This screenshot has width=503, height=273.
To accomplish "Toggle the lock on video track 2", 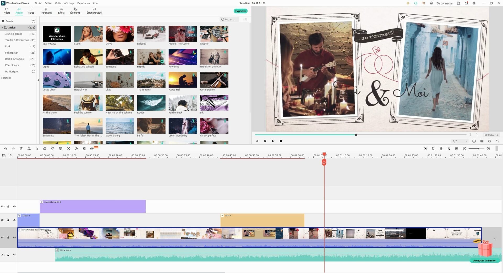I will point(8,220).
